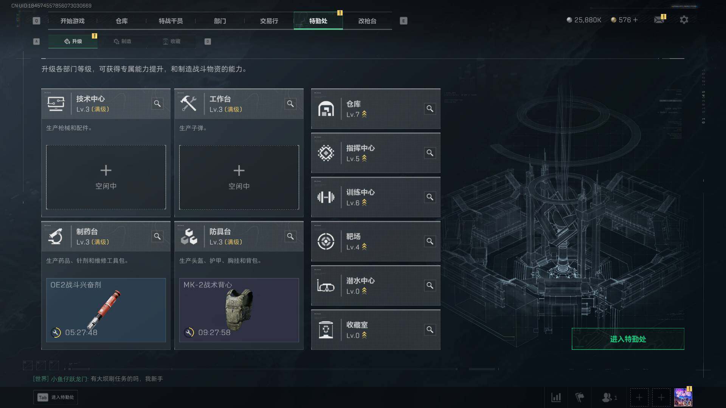The image size is (726, 408).
Task: Switch to the 改枪台 tab
Action: (367, 21)
